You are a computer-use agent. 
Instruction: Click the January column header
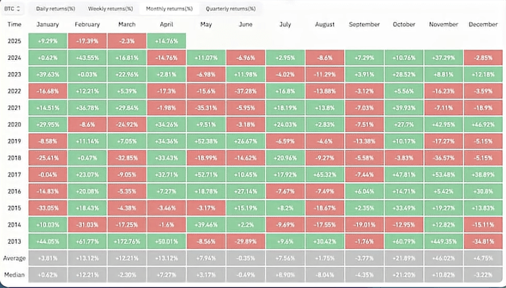coord(48,25)
